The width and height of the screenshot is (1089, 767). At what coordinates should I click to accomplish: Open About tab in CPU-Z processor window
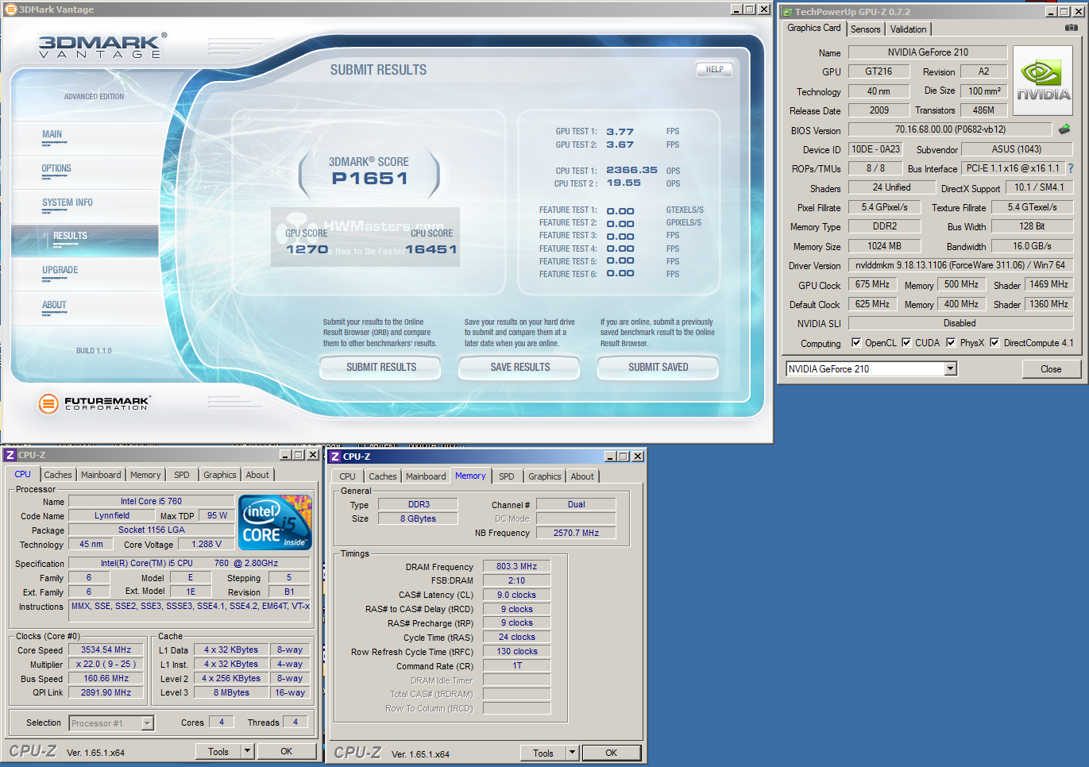pyautogui.click(x=257, y=475)
